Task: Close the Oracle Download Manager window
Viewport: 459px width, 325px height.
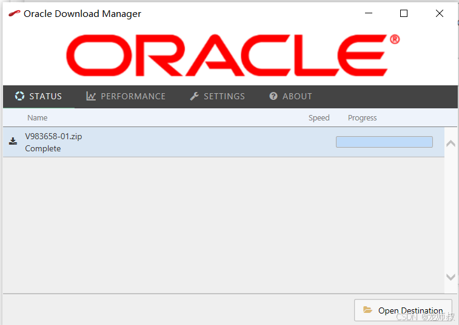Action: [440, 13]
